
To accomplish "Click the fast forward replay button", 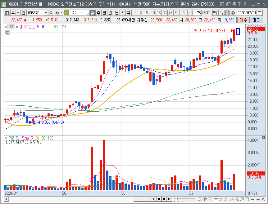I will [169, 199].
